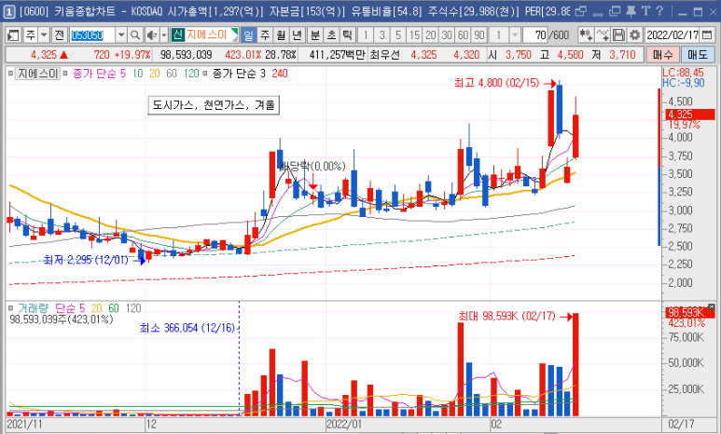Click the T font icon in title bar
The height and width of the screenshot is (434, 721).
coord(646,11)
